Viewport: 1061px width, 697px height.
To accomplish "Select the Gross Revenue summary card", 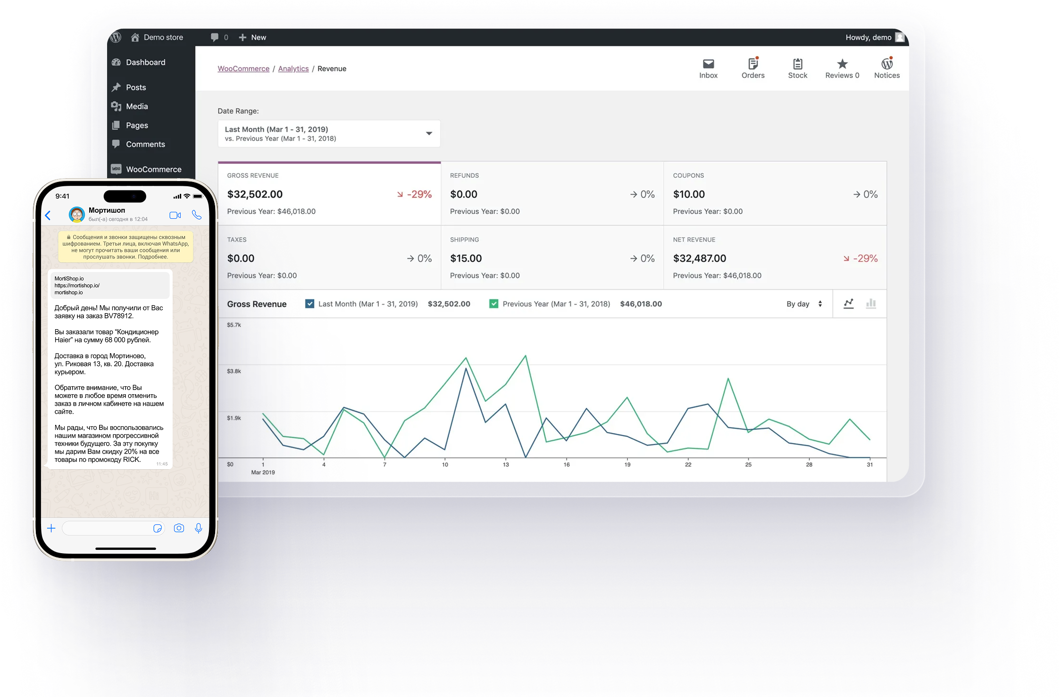I will click(329, 193).
